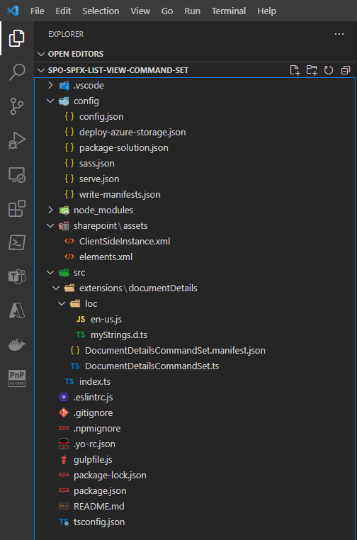Screen dimensions: 357x540
Task: Open elements.xml file
Action: (x=195, y=257)
